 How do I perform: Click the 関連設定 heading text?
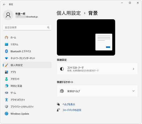pos(62,60)
